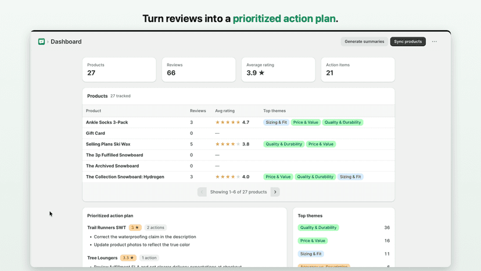
Task: Click the 3.8 star rating for Ski Wax
Action: point(232,144)
